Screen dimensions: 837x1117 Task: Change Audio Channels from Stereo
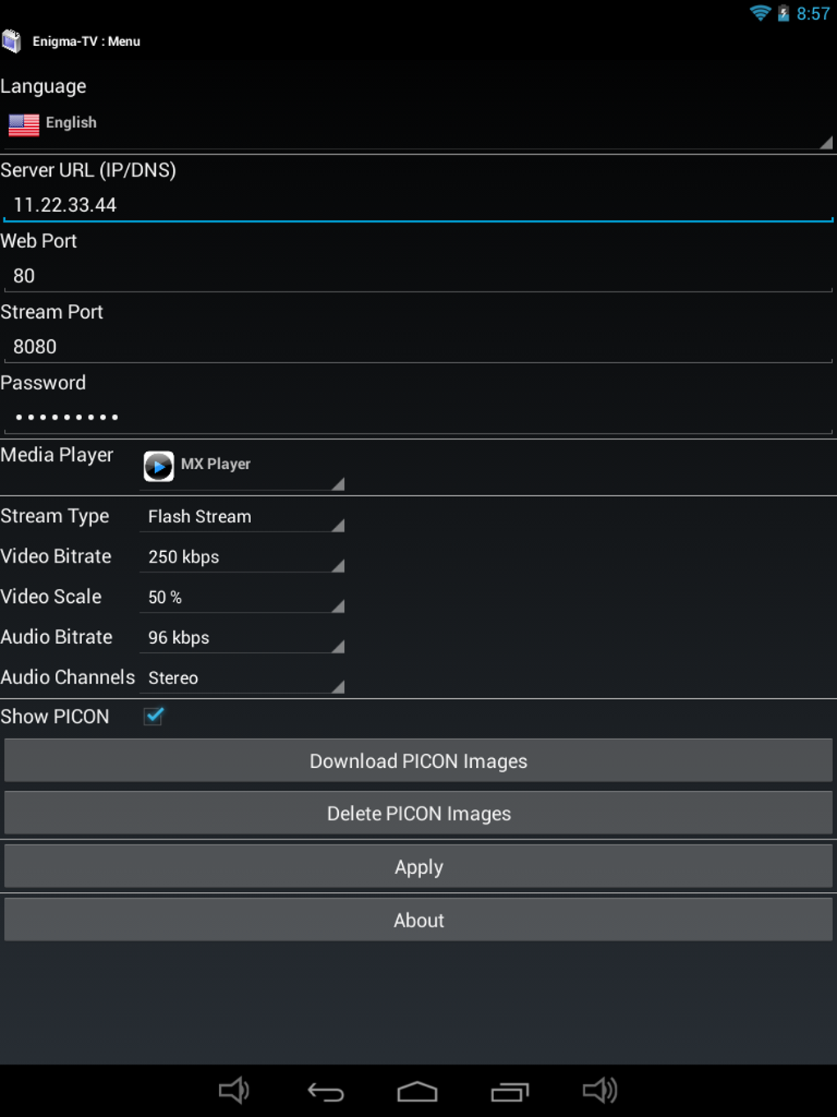tap(242, 678)
